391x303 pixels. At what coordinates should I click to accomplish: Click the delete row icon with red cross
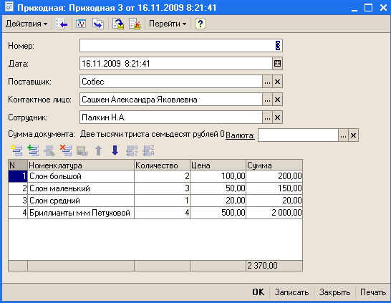pyautogui.click(x=66, y=150)
